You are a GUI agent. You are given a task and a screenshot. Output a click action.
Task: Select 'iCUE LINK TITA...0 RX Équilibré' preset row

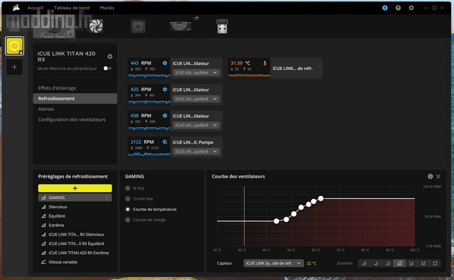[75, 244]
